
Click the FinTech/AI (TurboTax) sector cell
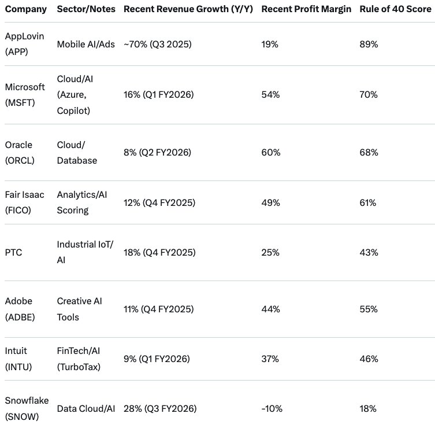[79, 359]
